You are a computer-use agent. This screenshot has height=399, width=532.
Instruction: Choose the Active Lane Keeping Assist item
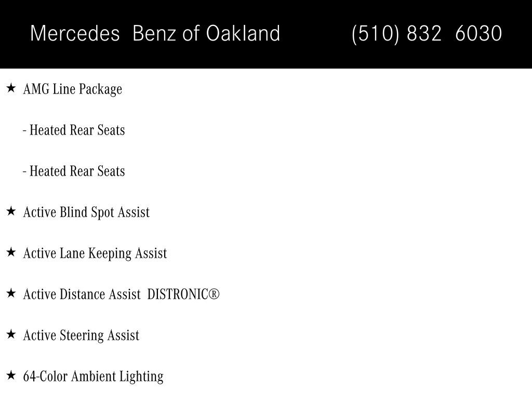[95, 254]
